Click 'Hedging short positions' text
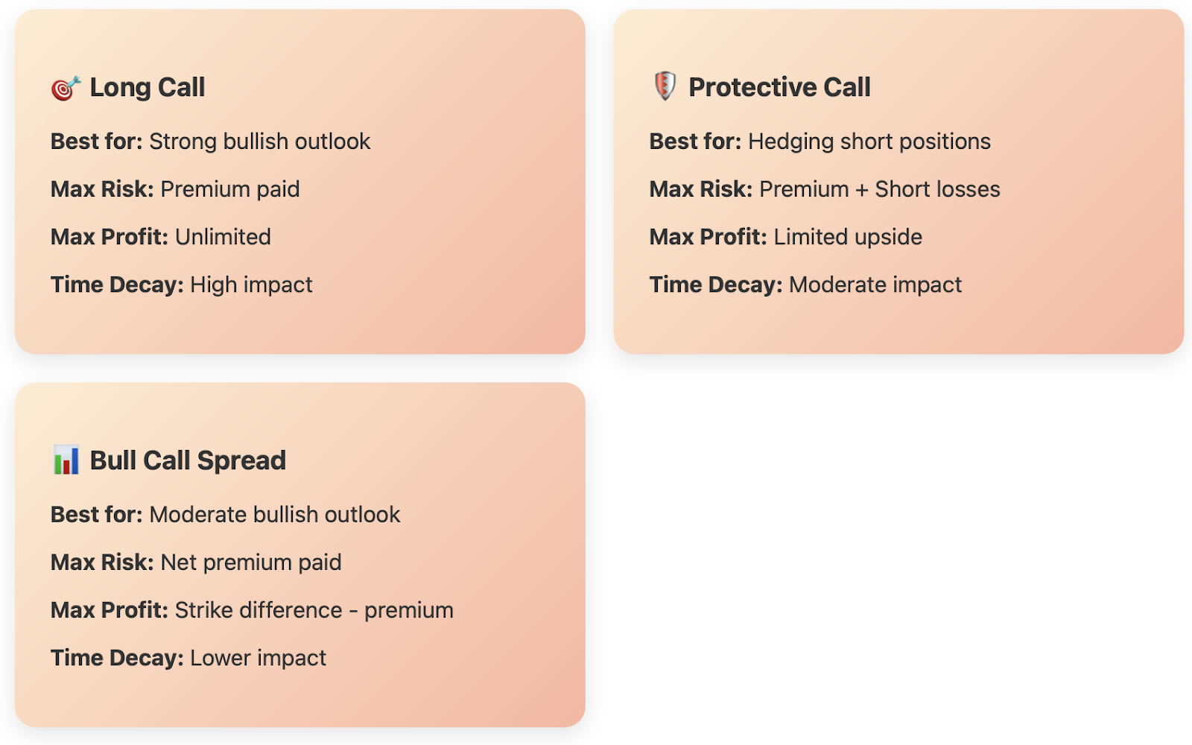This screenshot has width=1192, height=745. pos(869,142)
